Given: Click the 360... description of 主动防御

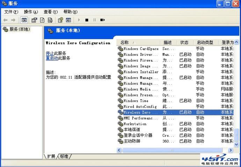Looking at the screenshot, I should click(168, 141).
